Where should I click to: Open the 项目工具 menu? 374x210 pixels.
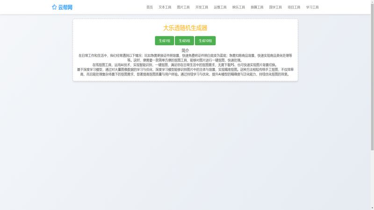click(x=294, y=7)
